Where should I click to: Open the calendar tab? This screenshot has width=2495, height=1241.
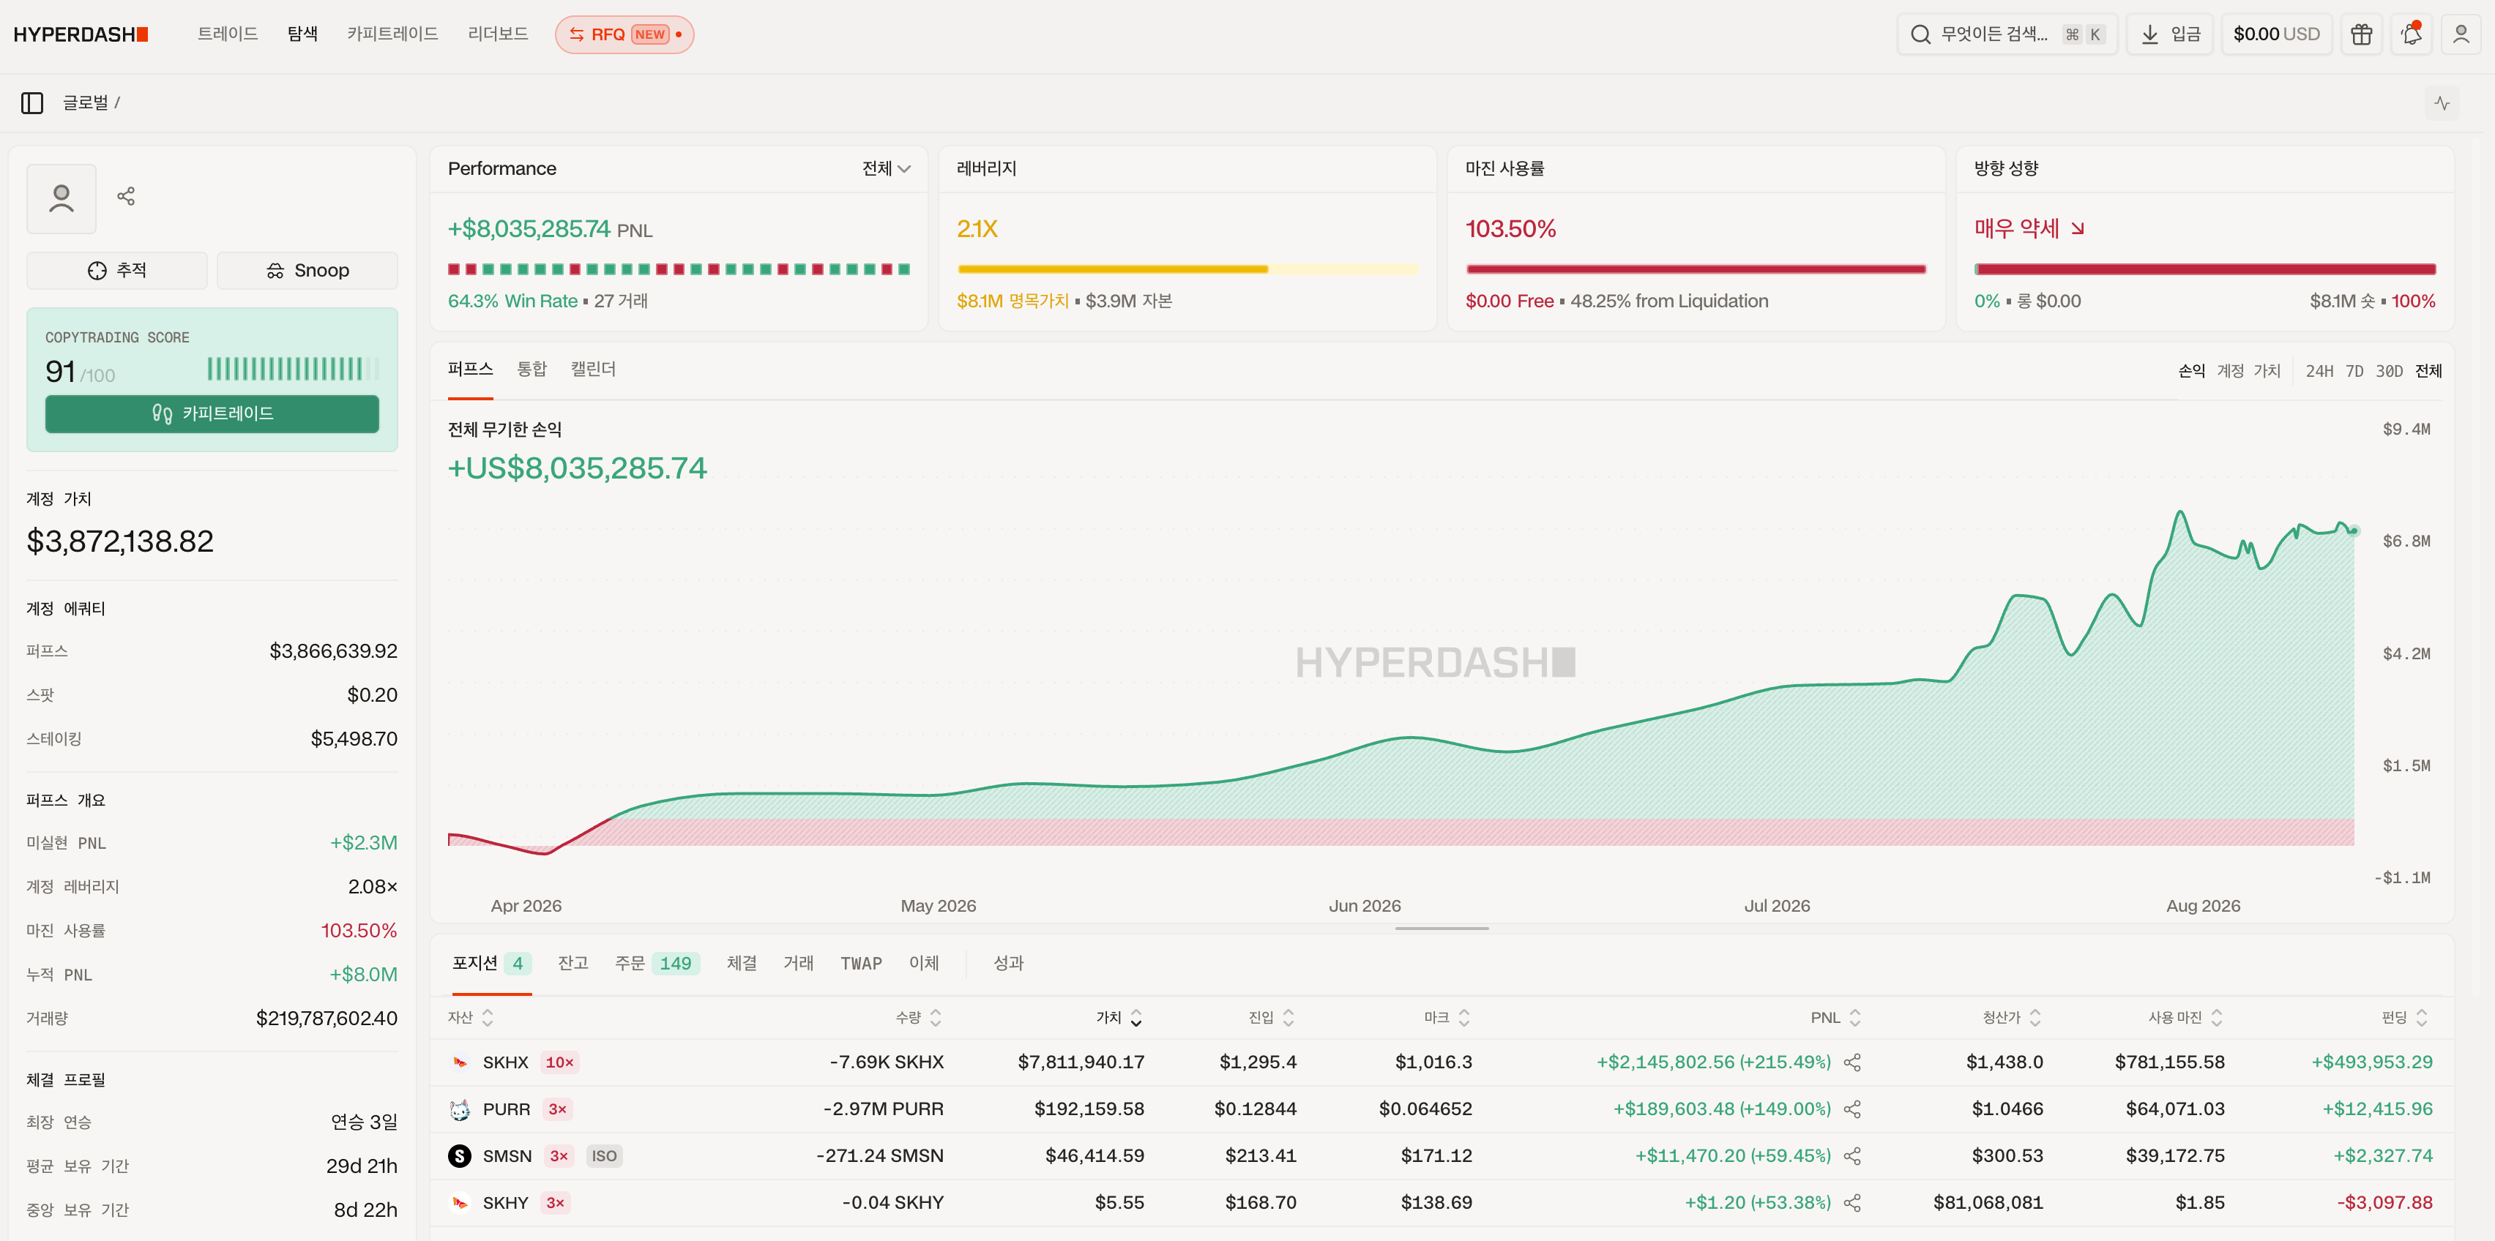(x=593, y=369)
